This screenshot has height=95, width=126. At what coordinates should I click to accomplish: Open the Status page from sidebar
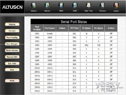click(12, 24)
